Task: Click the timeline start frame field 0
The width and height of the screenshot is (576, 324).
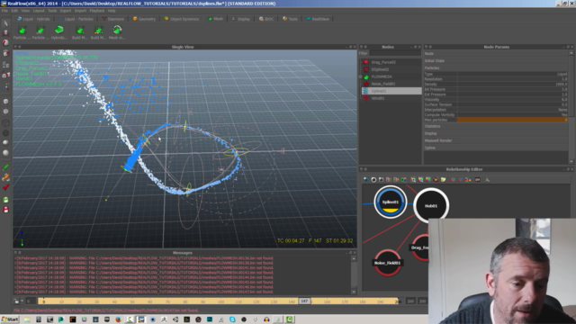Action: pyautogui.click(x=31, y=301)
